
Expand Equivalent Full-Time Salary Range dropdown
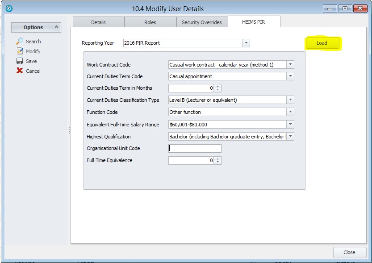click(x=290, y=125)
